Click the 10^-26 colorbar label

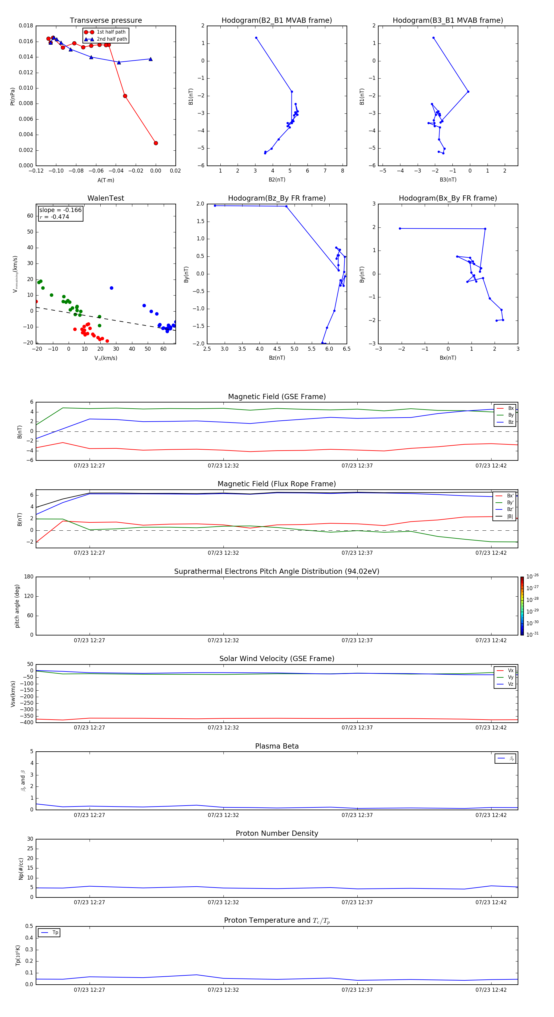click(x=532, y=576)
